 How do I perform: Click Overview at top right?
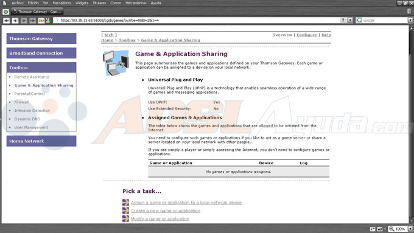click(x=282, y=35)
